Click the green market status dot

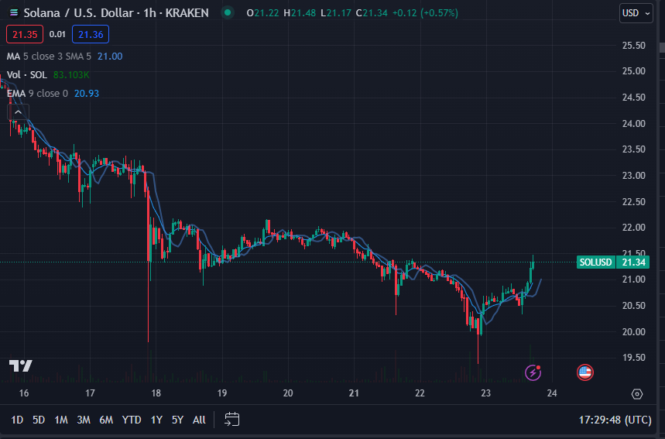(x=228, y=12)
